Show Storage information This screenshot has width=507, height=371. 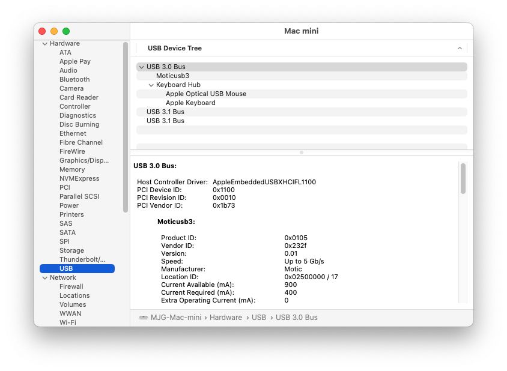pos(71,251)
